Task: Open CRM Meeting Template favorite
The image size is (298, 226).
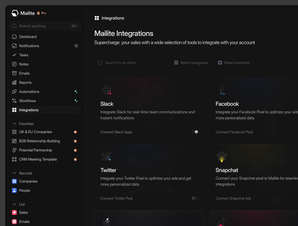Action: pyautogui.click(x=45, y=159)
